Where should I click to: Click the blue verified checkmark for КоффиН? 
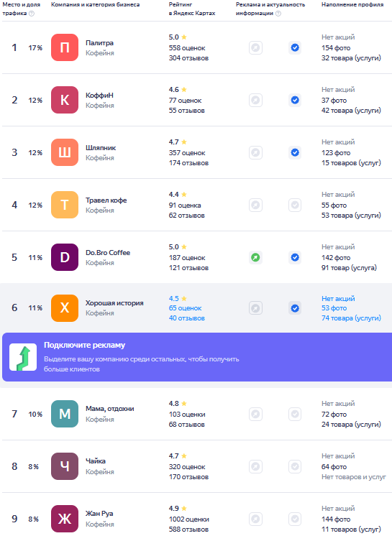295,100
